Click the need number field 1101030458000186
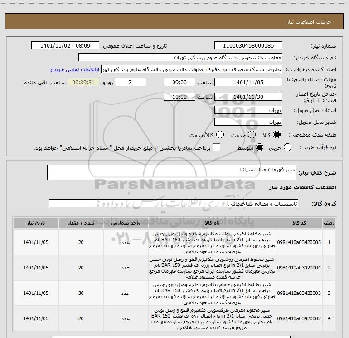The width and height of the screenshot is (349, 338). [x=248, y=46]
